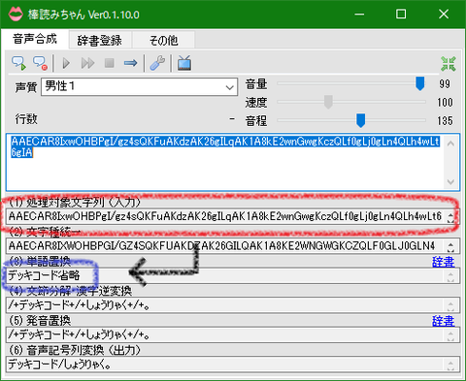Click the TV monitor icon
This screenshot has height=381, width=466.
tap(184, 63)
